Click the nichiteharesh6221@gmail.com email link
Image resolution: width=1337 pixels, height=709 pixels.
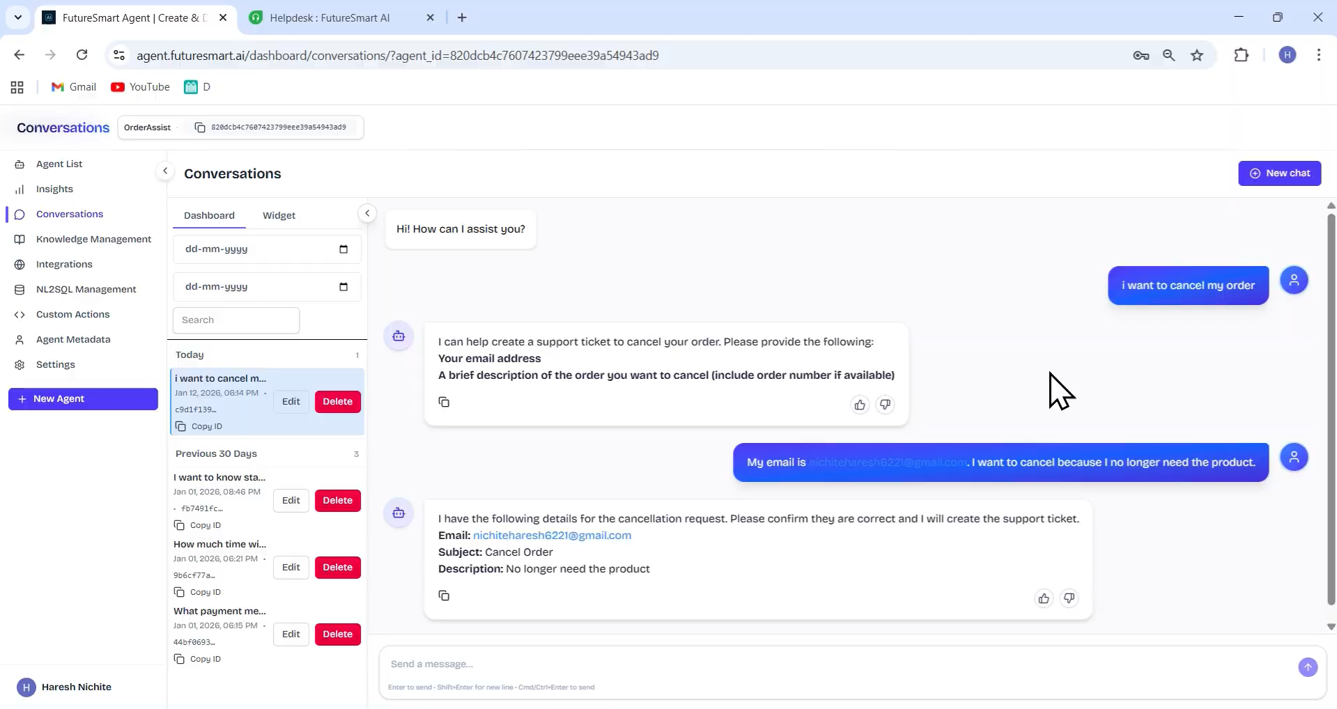(552, 535)
